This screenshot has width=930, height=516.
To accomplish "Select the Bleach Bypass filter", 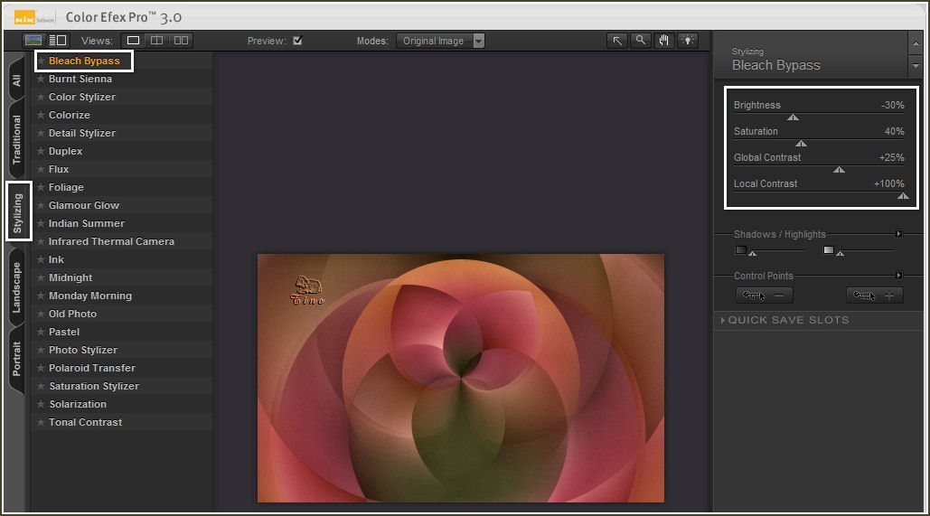I will click(84, 61).
